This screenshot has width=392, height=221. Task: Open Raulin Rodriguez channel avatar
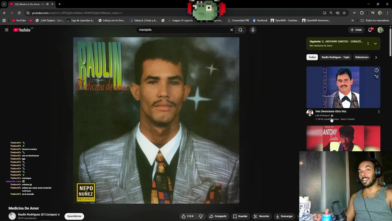[x=12, y=216]
